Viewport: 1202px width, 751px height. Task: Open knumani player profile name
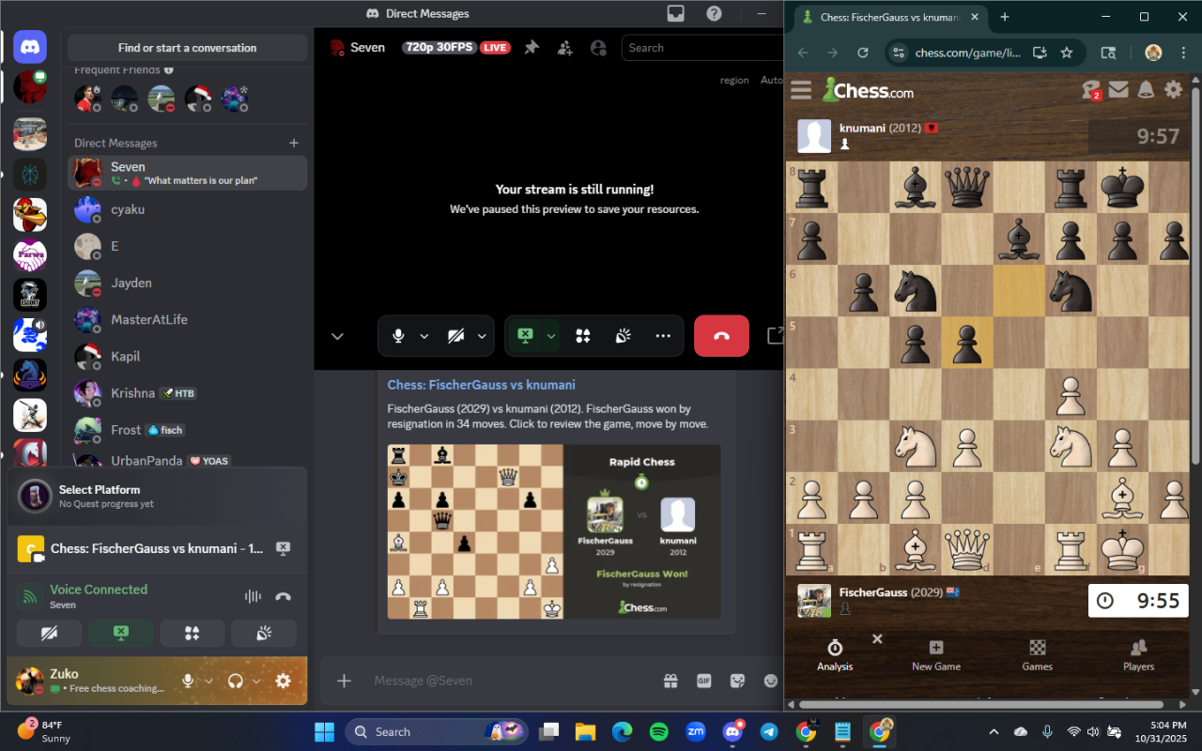point(862,128)
